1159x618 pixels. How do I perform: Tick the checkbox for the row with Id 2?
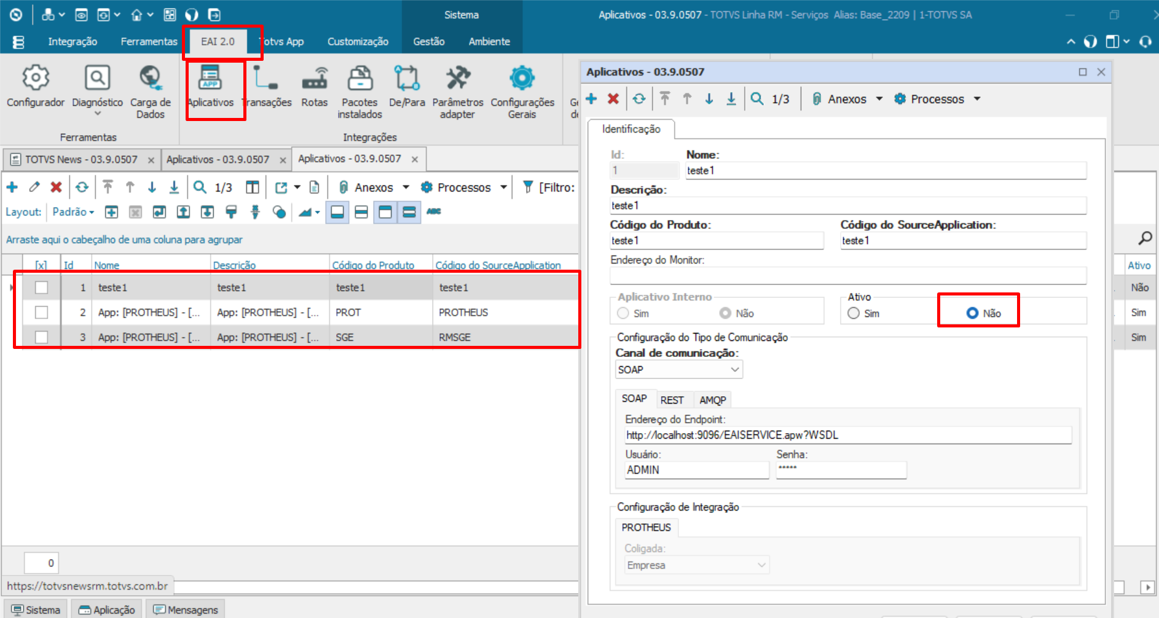coord(41,313)
